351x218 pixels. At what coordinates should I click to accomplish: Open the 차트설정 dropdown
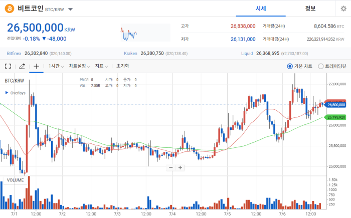[x=79, y=66]
